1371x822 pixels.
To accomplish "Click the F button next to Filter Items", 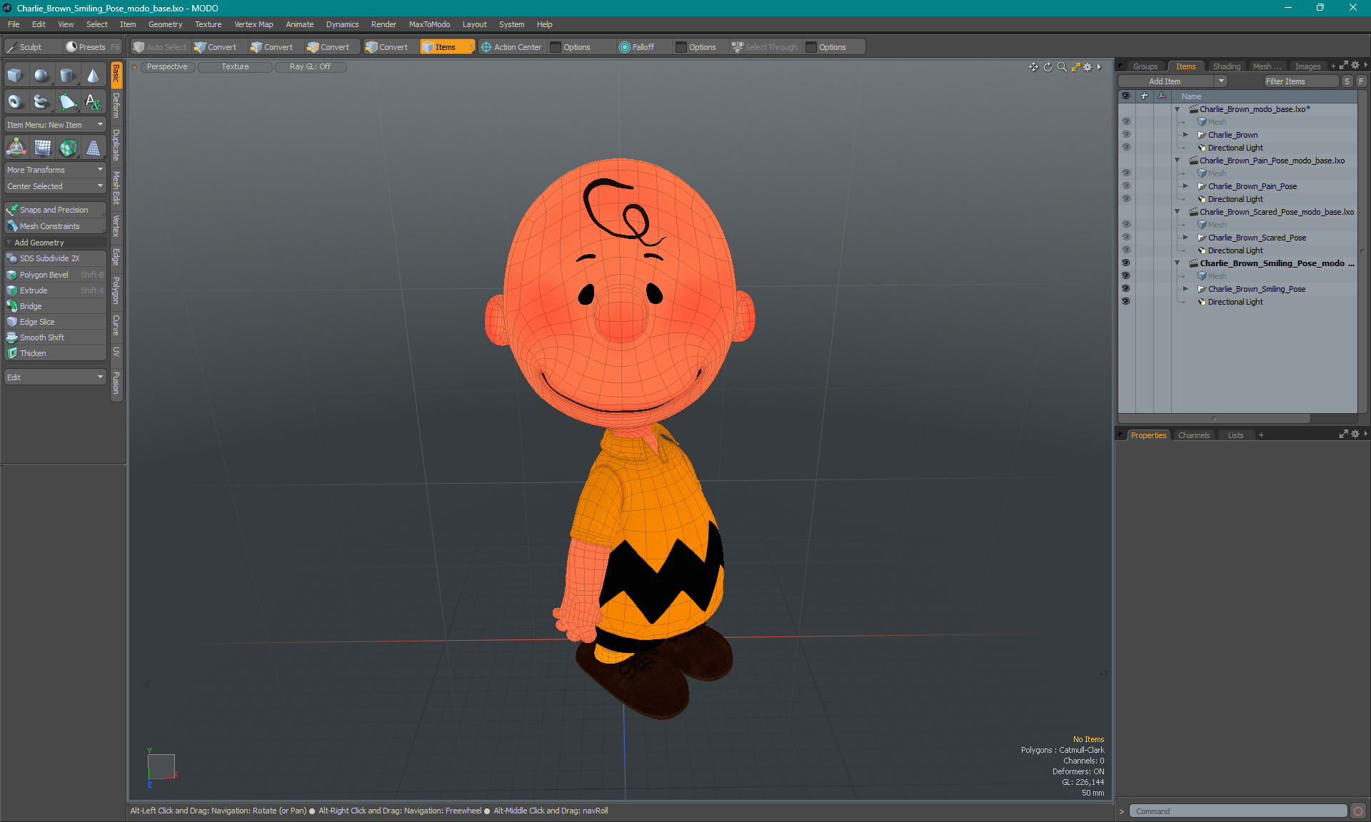I will pos(1361,81).
